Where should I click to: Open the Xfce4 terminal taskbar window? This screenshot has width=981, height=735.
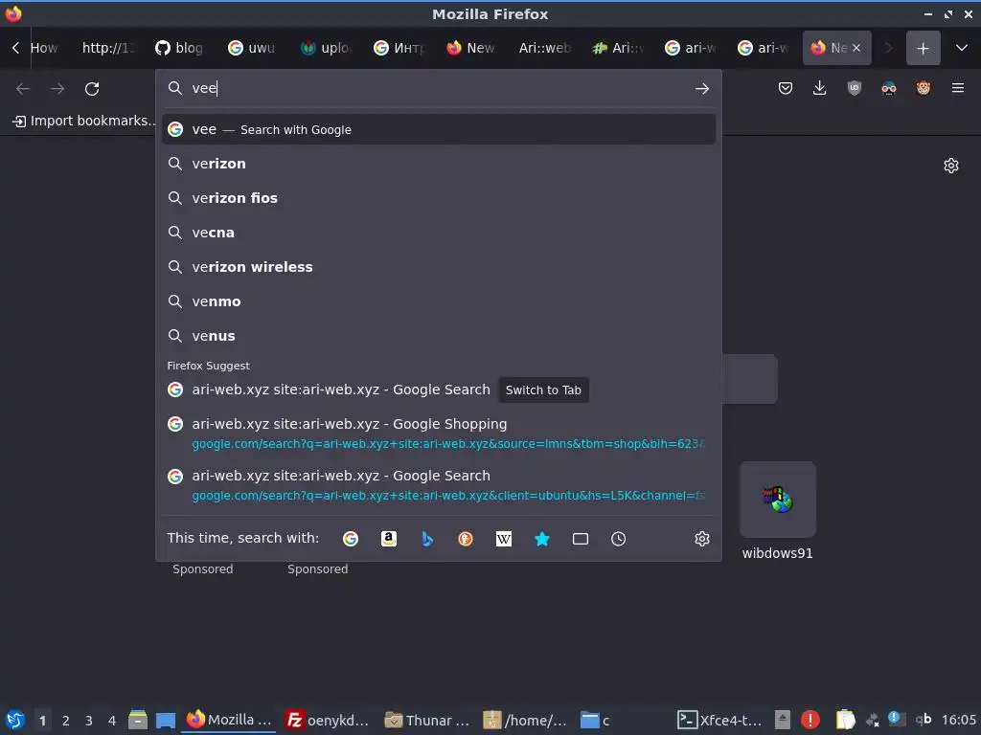point(719,720)
